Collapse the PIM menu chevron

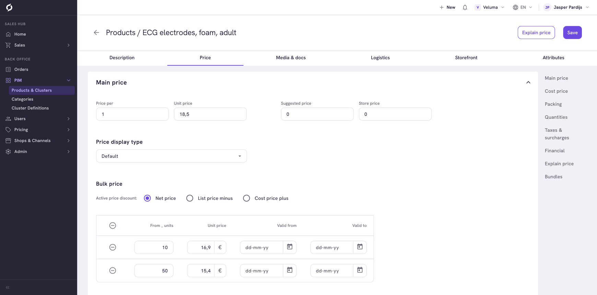point(69,80)
